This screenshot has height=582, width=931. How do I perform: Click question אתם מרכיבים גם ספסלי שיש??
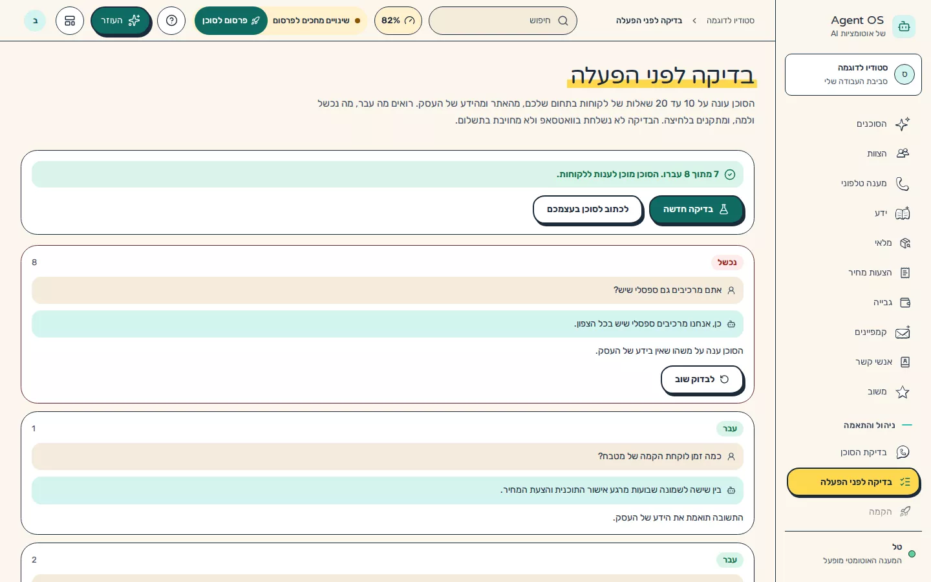(387, 290)
